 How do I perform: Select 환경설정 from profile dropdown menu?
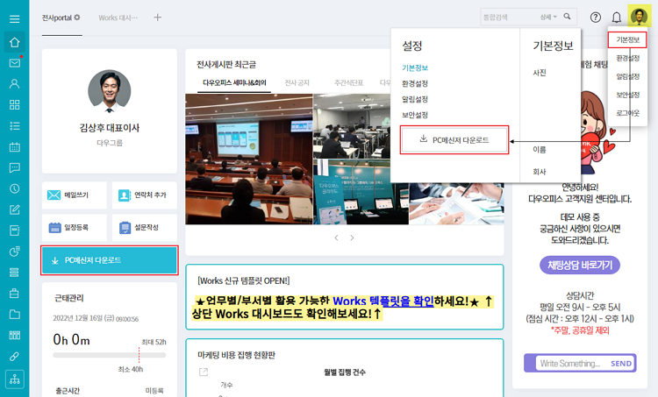point(627,58)
